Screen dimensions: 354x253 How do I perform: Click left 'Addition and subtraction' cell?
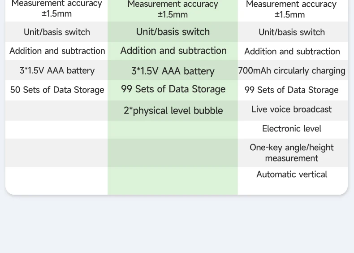[57, 51]
